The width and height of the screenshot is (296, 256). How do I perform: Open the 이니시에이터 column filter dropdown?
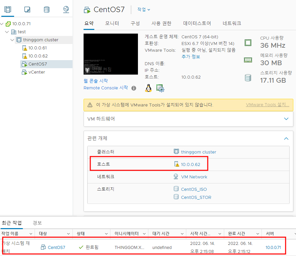pyautogui.click(x=144, y=234)
